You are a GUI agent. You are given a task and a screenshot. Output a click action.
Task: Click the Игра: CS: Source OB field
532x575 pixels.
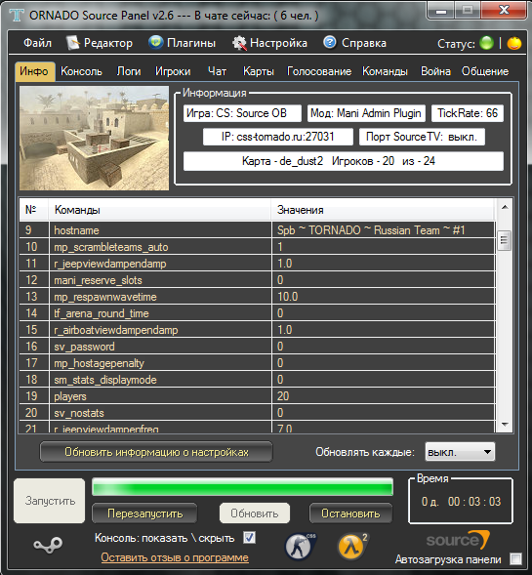(242, 113)
